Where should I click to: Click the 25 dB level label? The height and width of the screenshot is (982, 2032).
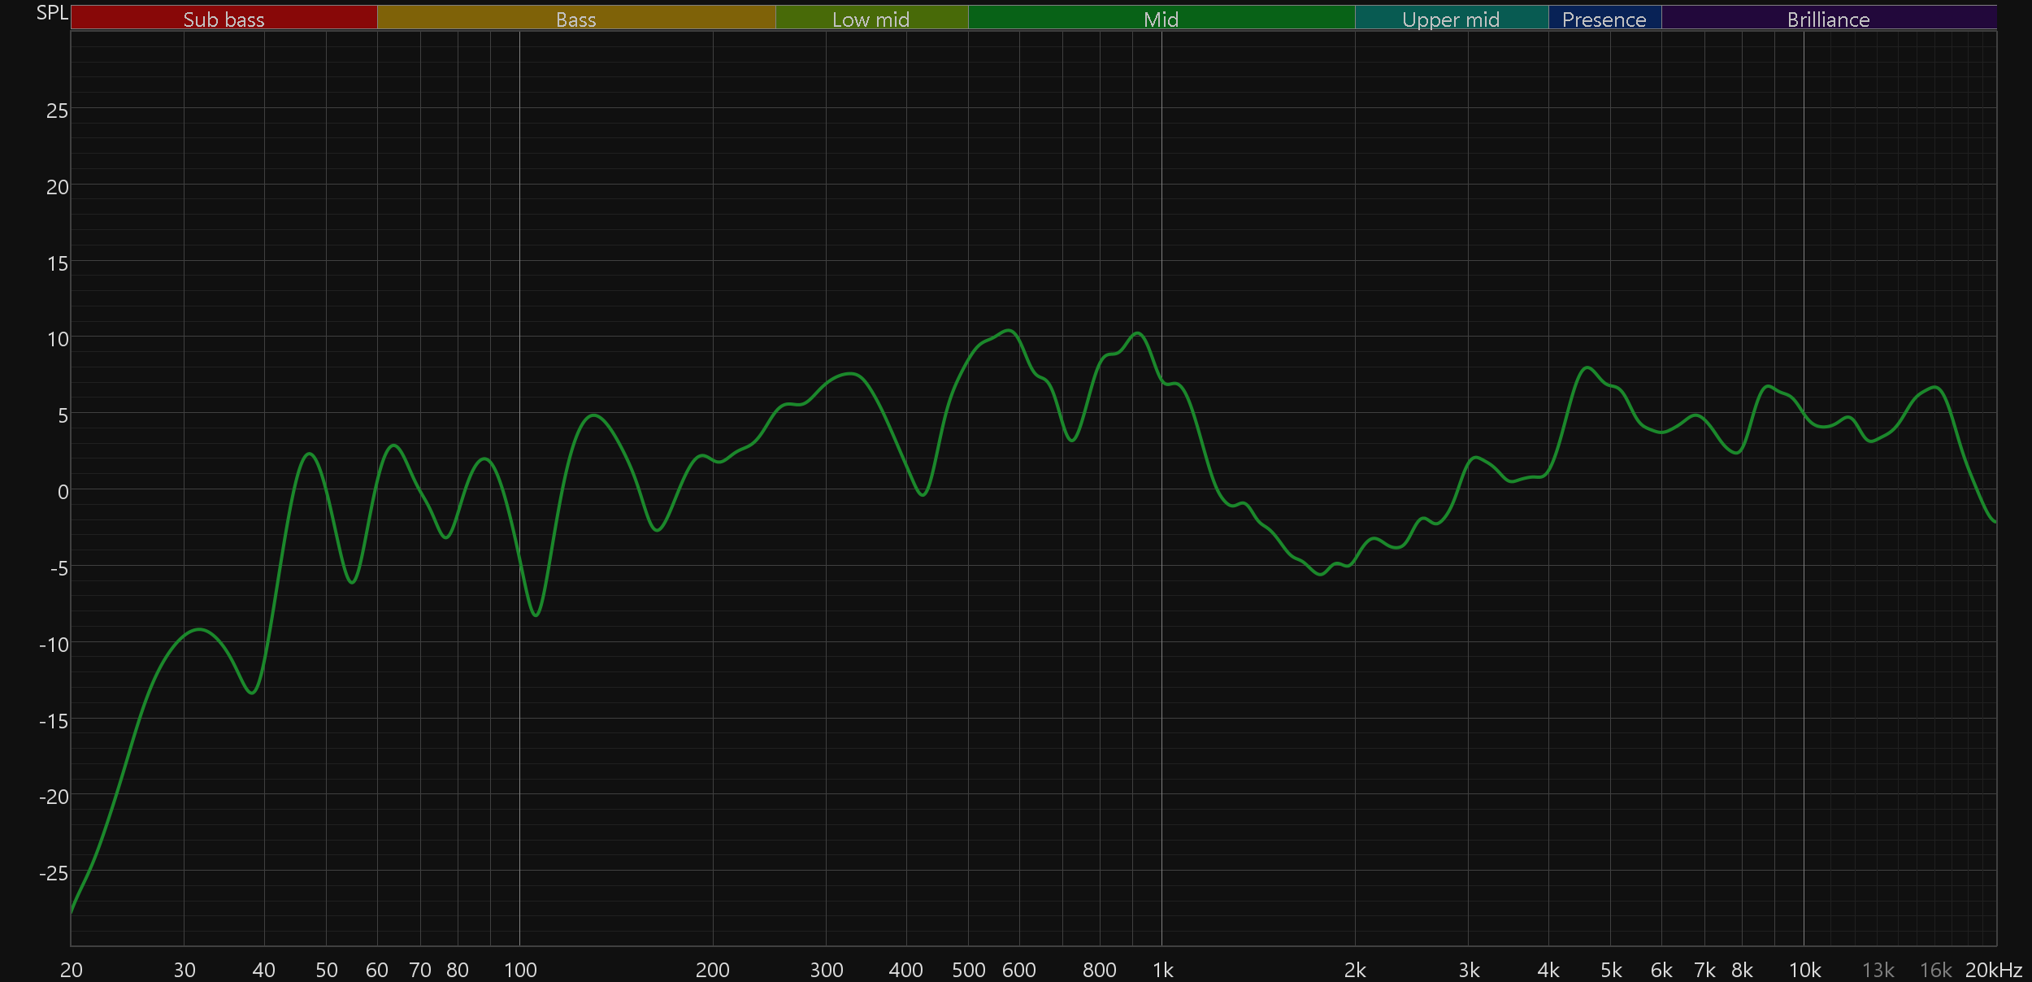(57, 111)
